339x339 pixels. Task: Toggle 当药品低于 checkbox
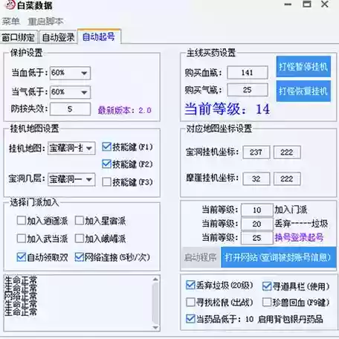[190, 319]
